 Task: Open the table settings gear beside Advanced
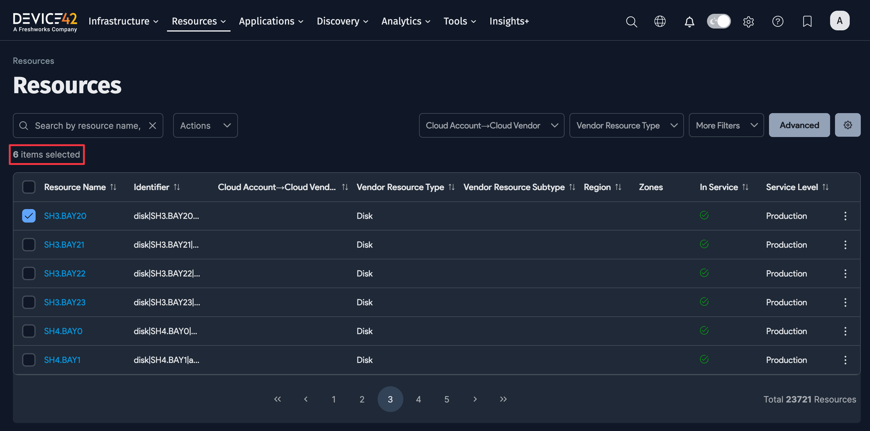(x=848, y=125)
